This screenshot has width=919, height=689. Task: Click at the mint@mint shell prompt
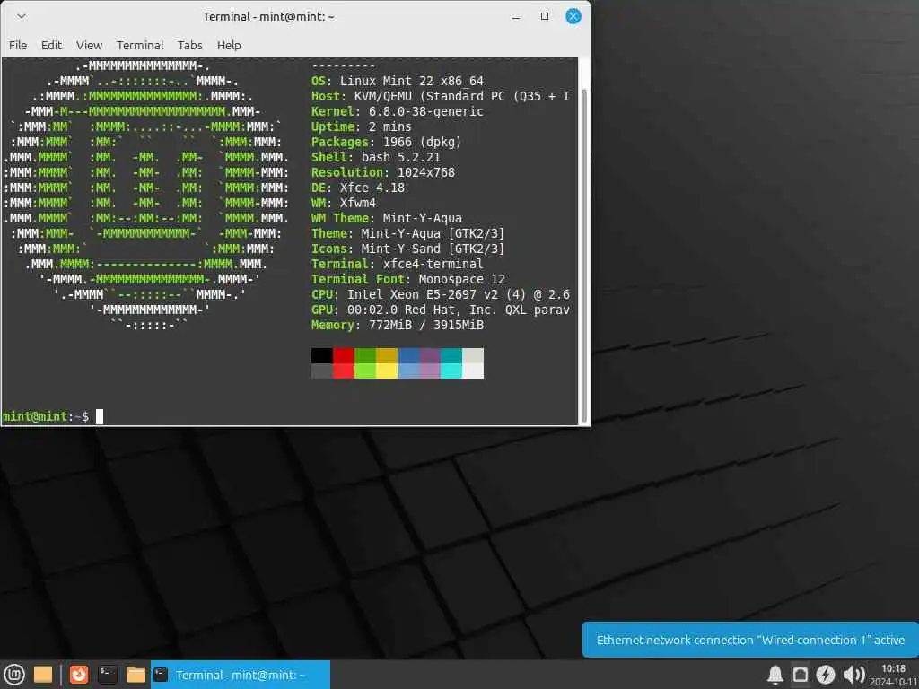pos(46,416)
